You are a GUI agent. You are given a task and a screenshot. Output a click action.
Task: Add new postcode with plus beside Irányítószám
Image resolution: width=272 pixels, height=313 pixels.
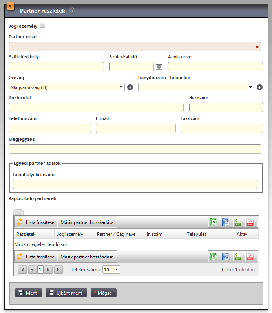(259, 87)
